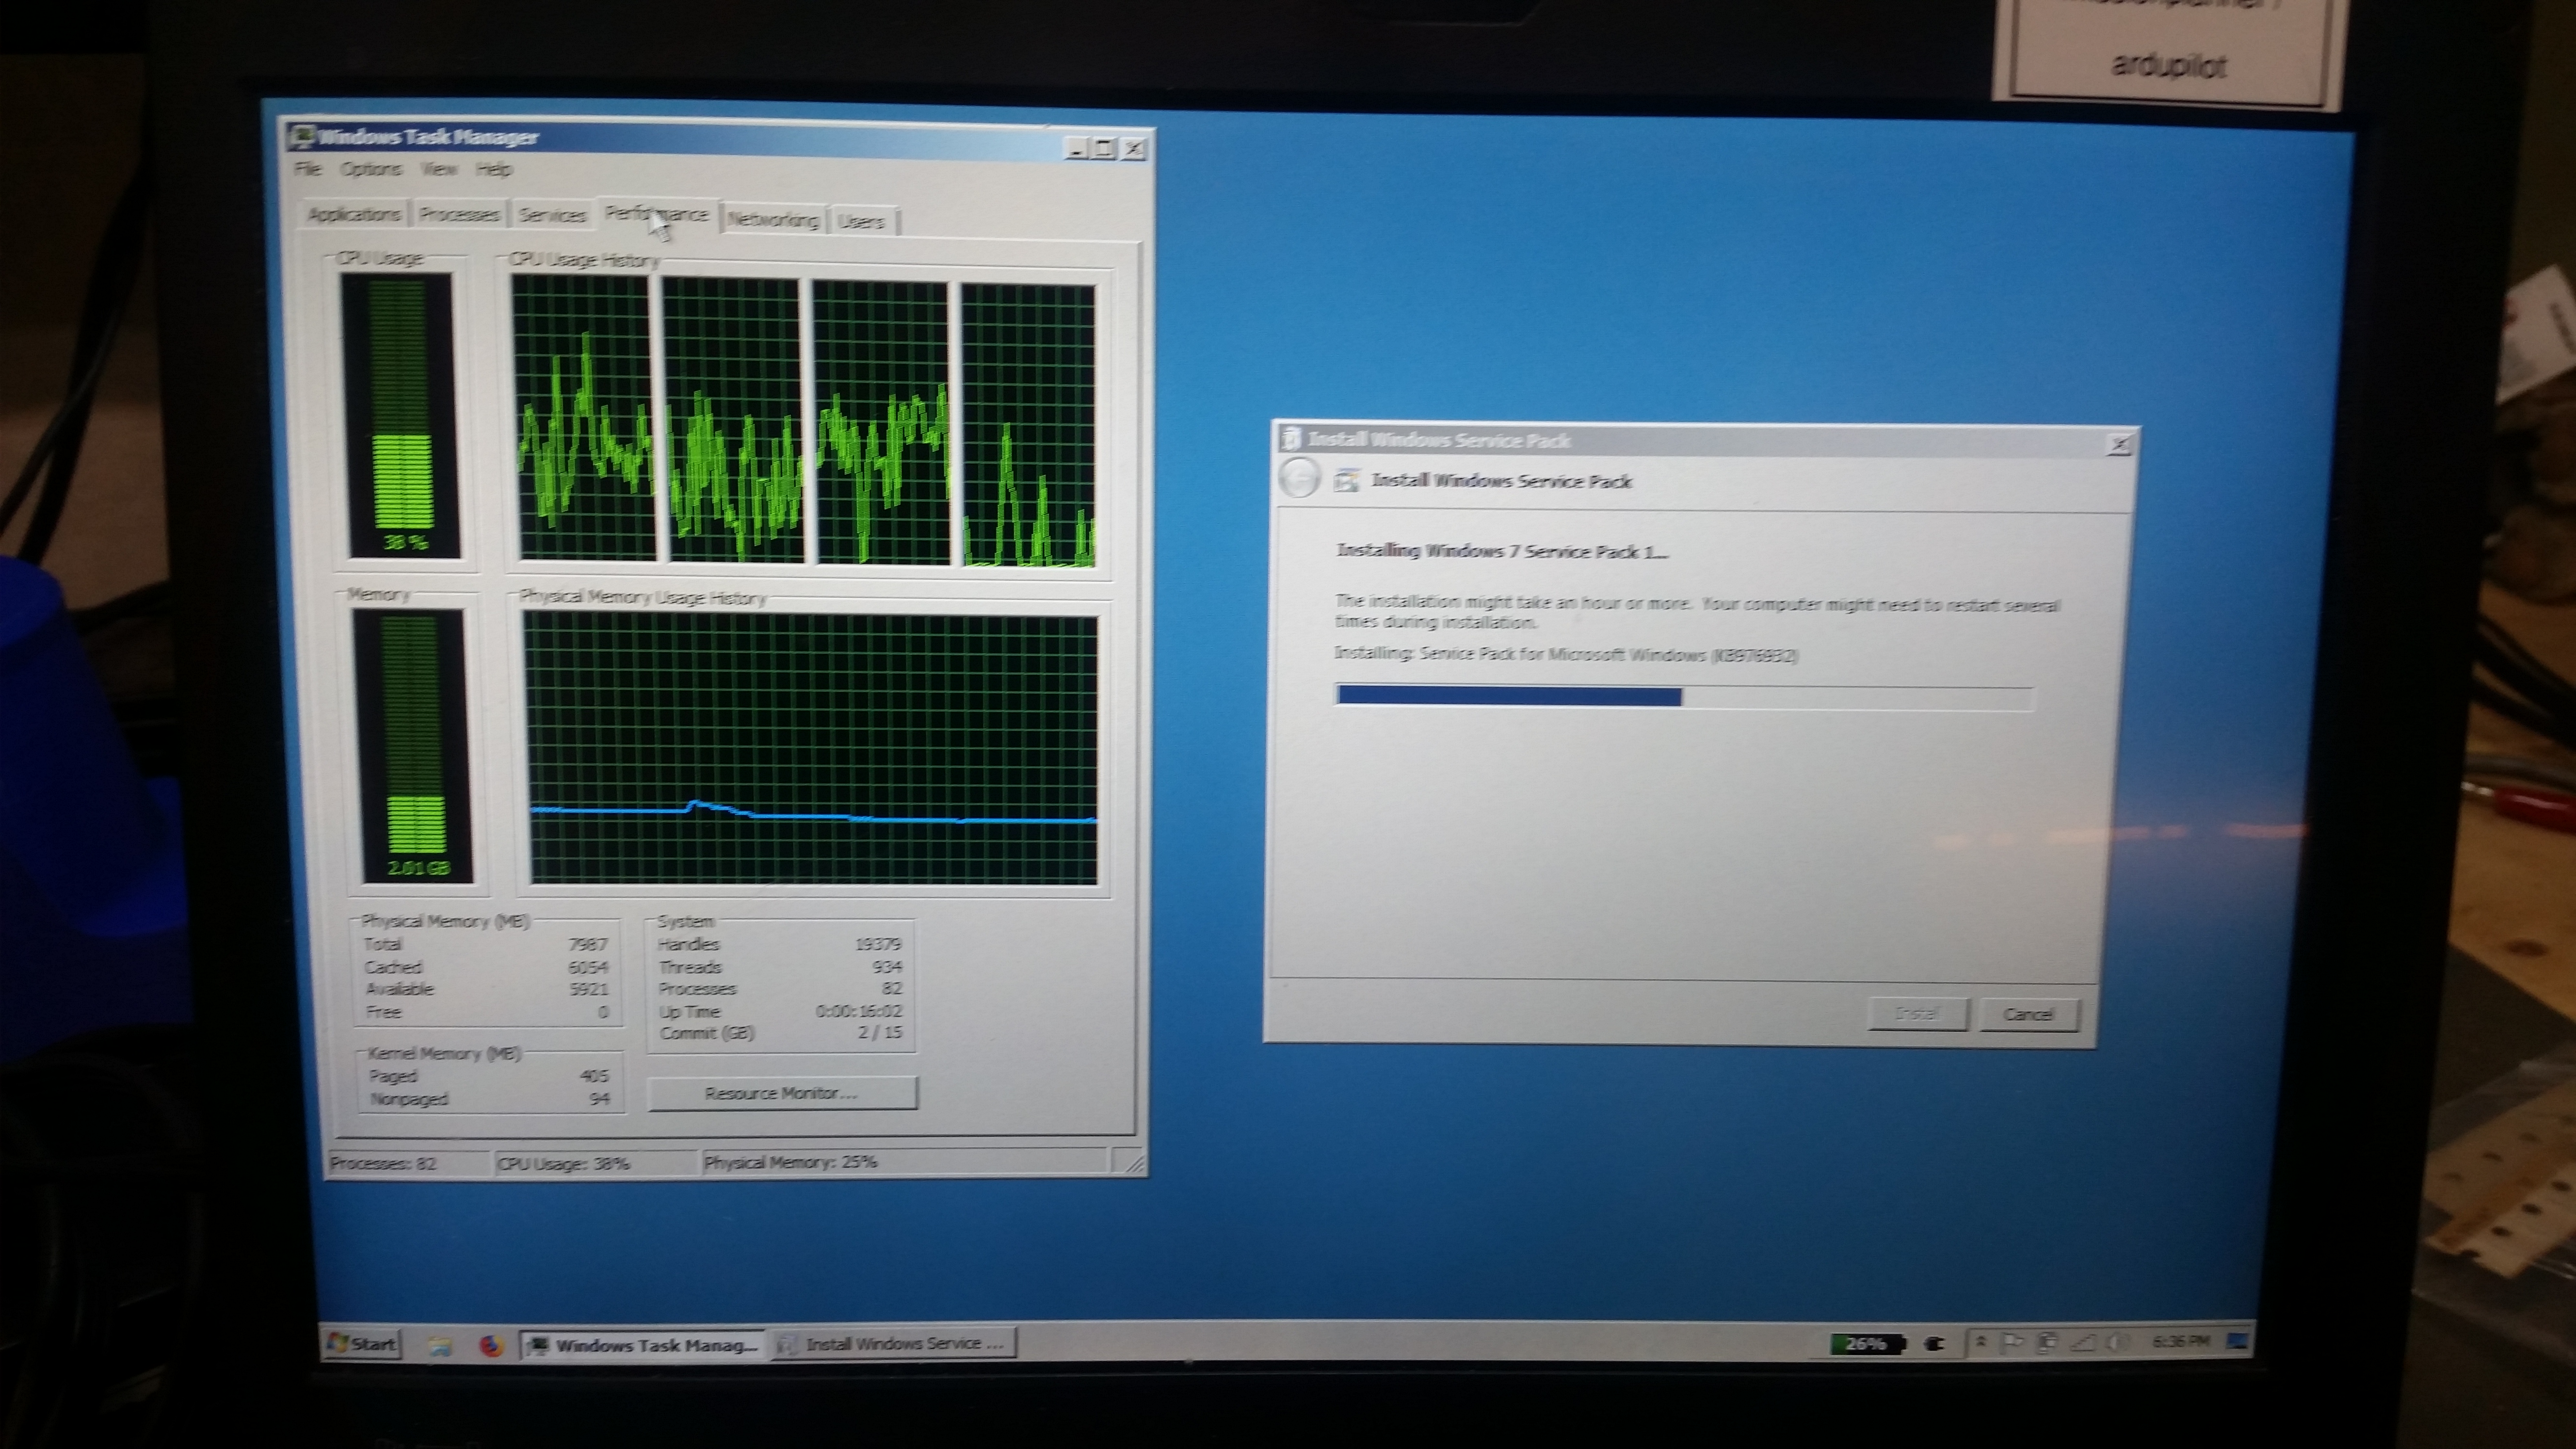The width and height of the screenshot is (2576, 1449).
Task: Close the Windows Task Manager window
Action: pyautogui.click(x=1133, y=149)
